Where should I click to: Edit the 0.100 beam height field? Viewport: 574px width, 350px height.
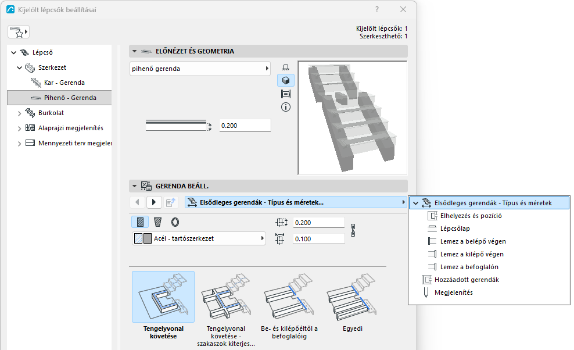(x=319, y=239)
